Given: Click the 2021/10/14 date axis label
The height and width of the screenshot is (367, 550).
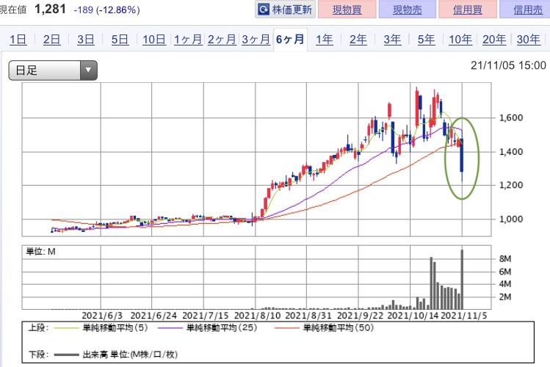Looking at the screenshot, I should coord(413,316).
